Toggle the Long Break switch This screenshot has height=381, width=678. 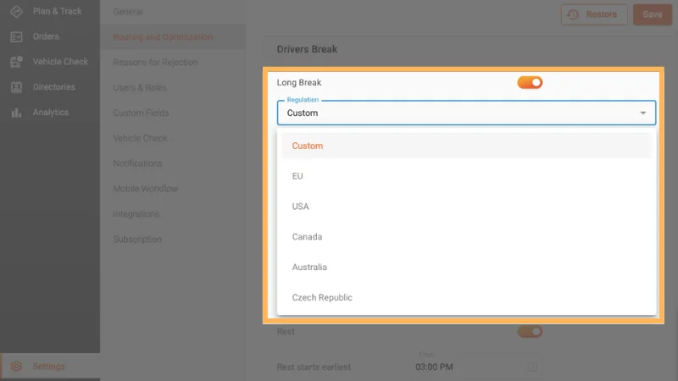pos(530,82)
